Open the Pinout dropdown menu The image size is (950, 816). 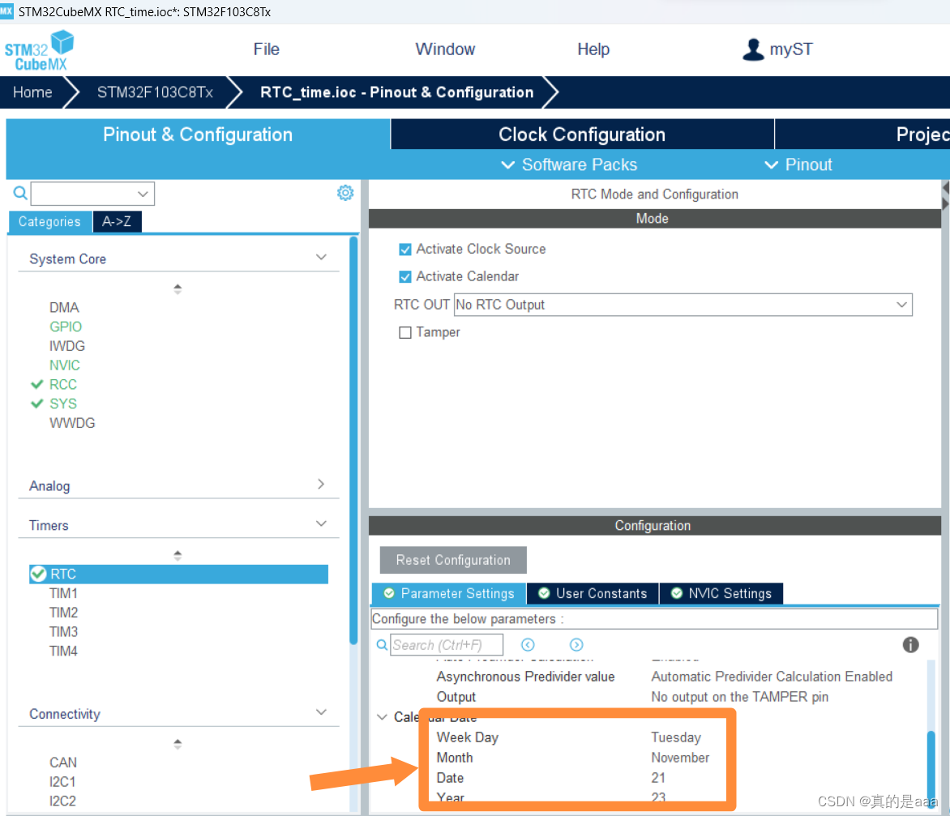point(798,164)
